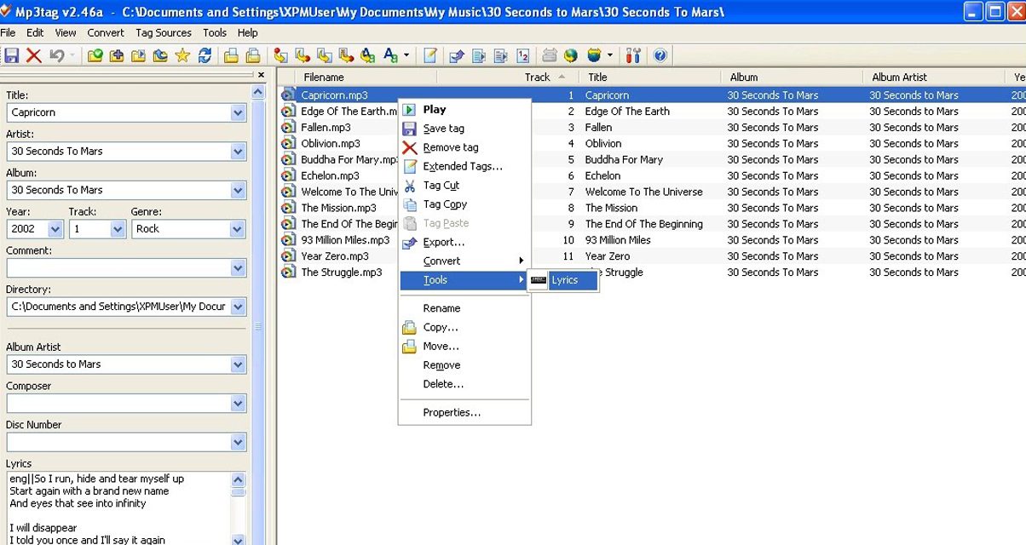
Task: Choose Rename from the context menu
Action: pos(464,308)
